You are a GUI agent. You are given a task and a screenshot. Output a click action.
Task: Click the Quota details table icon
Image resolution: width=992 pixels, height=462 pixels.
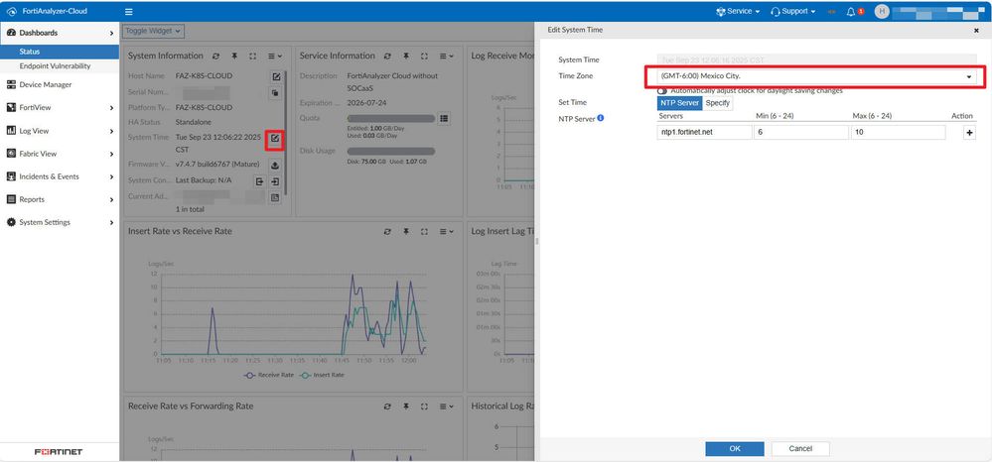444,118
